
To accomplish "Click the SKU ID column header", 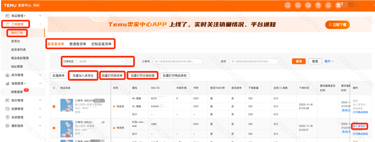I will click(x=155, y=88).
